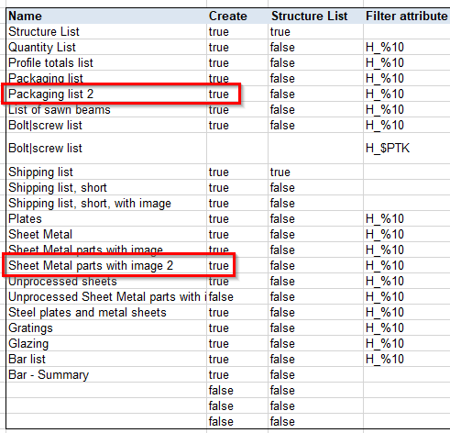Select Create value in Bar - Summary row
The height and width of the screenshot is (433, 450).
(x=237, y=374)
